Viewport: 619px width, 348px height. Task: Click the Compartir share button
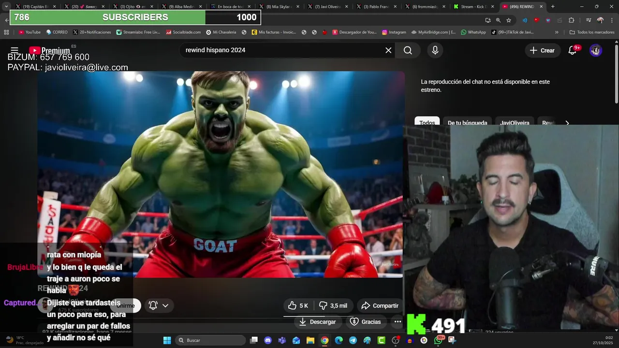(x=380, y=305)
